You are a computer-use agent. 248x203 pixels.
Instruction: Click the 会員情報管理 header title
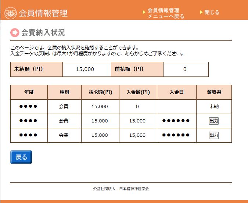point(43,13)
